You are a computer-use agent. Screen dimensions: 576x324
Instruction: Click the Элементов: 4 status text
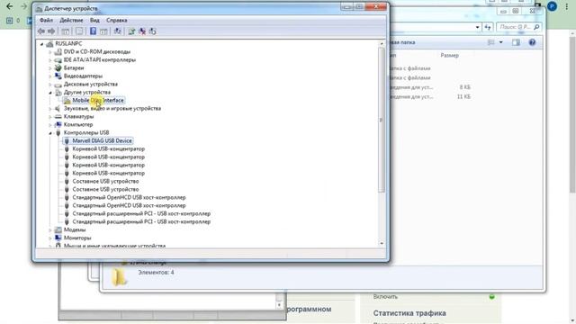coord(156,273)
